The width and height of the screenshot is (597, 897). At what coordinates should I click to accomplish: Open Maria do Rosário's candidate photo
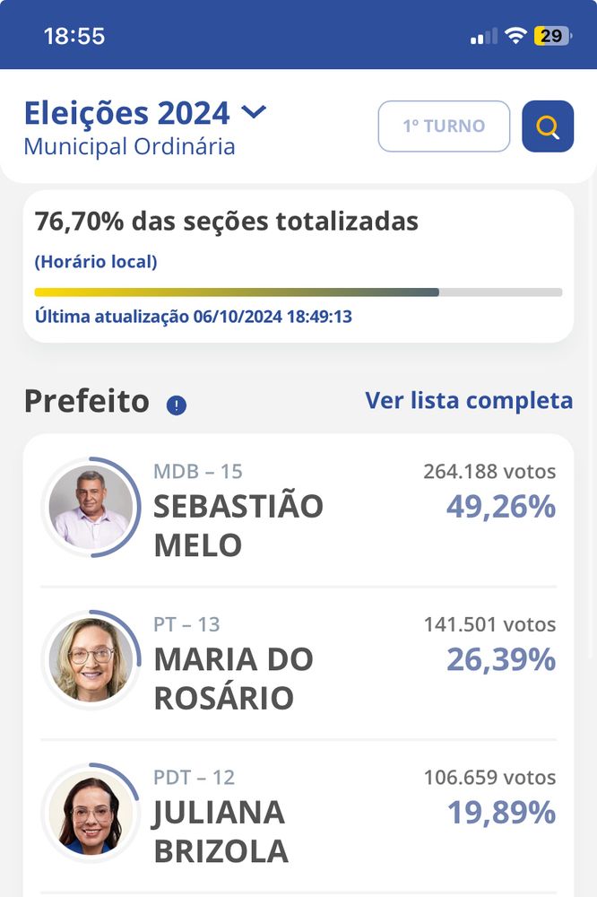click(91, 660)
